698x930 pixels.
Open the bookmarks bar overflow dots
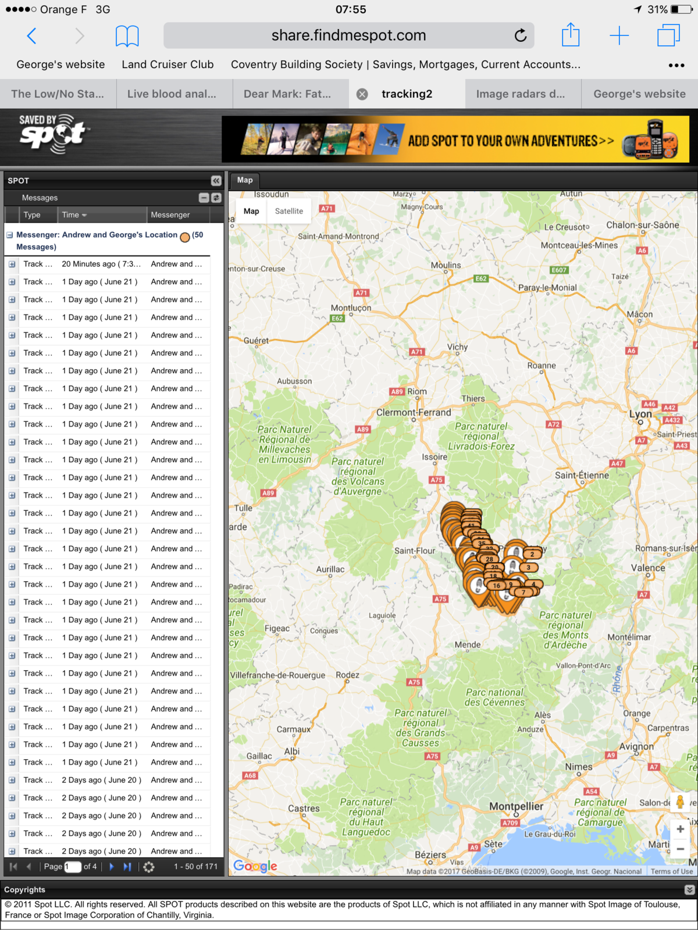coord(676,65)
